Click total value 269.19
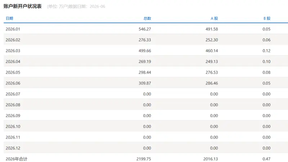 145,62
